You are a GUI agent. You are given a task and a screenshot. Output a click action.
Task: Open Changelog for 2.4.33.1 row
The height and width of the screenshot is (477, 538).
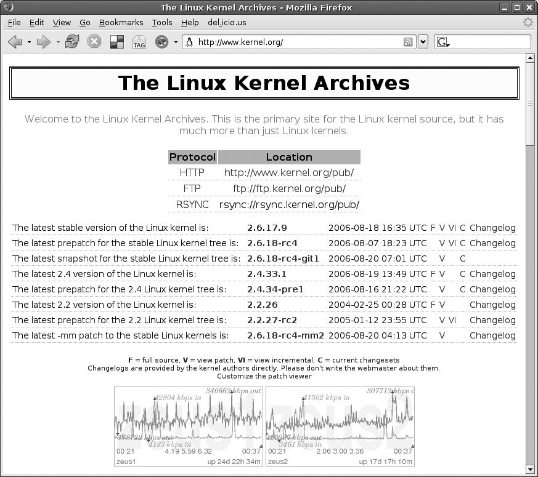pos(492,274)
